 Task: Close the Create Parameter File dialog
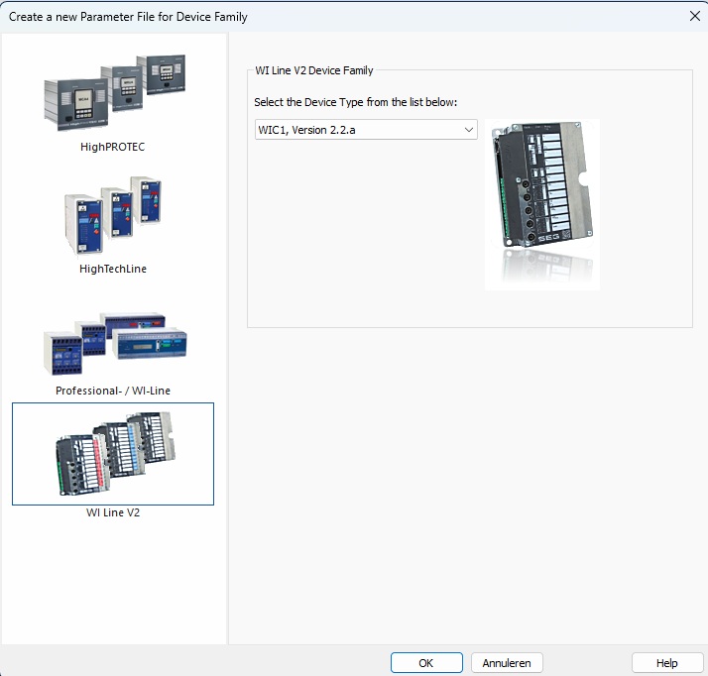pos(693,16)
